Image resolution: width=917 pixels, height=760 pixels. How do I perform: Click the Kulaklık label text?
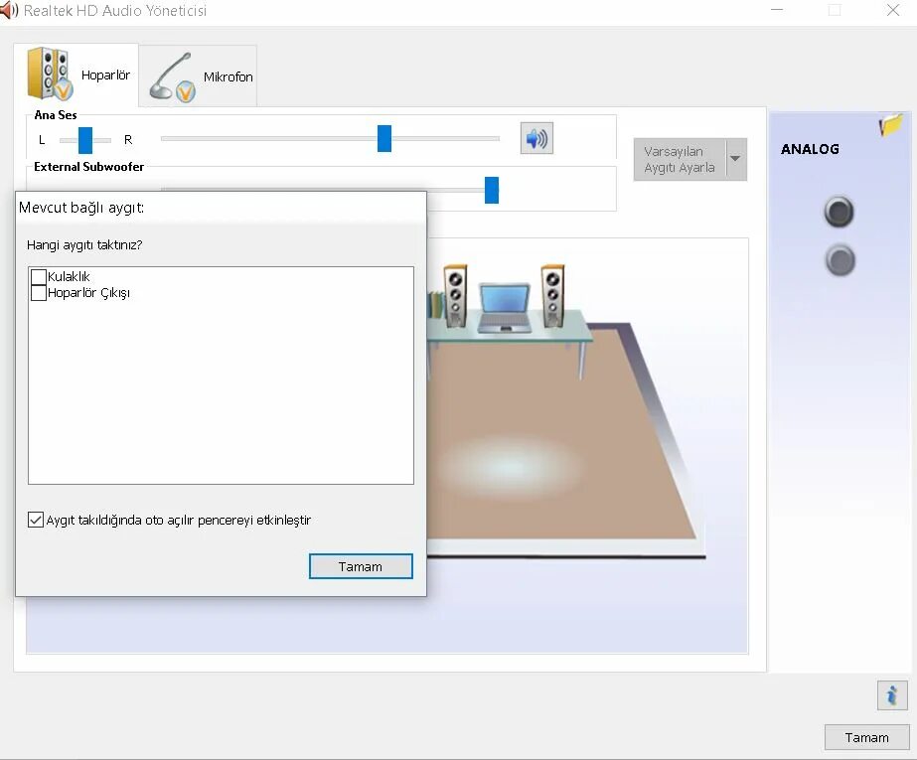coord(69,276)
